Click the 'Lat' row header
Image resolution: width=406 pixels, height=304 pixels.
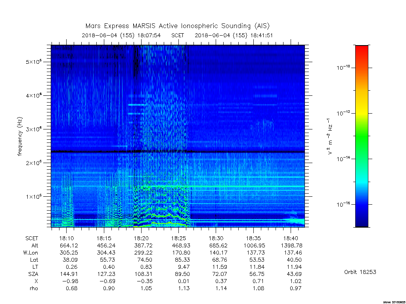click(x=34, y=260)
